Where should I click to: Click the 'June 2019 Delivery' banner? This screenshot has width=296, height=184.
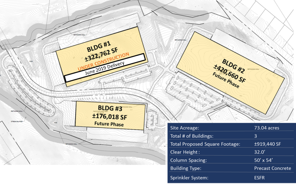pos(105,68)
